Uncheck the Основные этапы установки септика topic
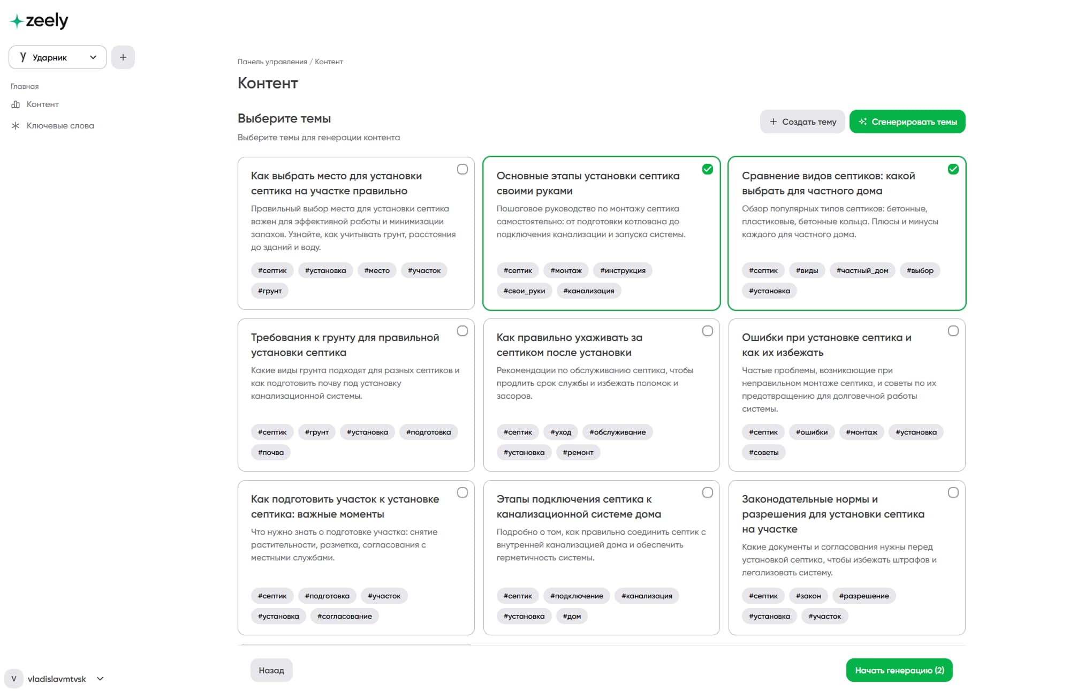The width and height of the screenshot is (1092, 691). tap(707, 169)
